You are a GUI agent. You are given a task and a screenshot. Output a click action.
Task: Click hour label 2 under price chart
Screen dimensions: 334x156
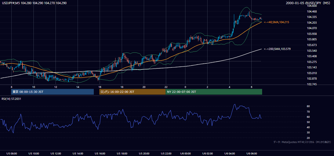(207, 87)
